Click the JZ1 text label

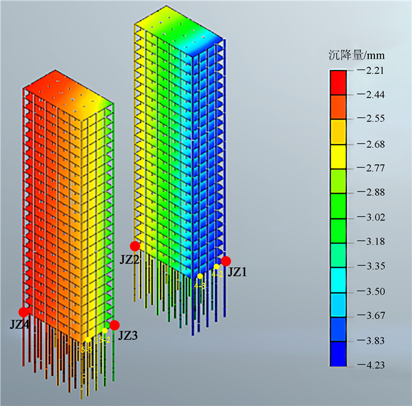pyautogui.click(x=238, y=272)
